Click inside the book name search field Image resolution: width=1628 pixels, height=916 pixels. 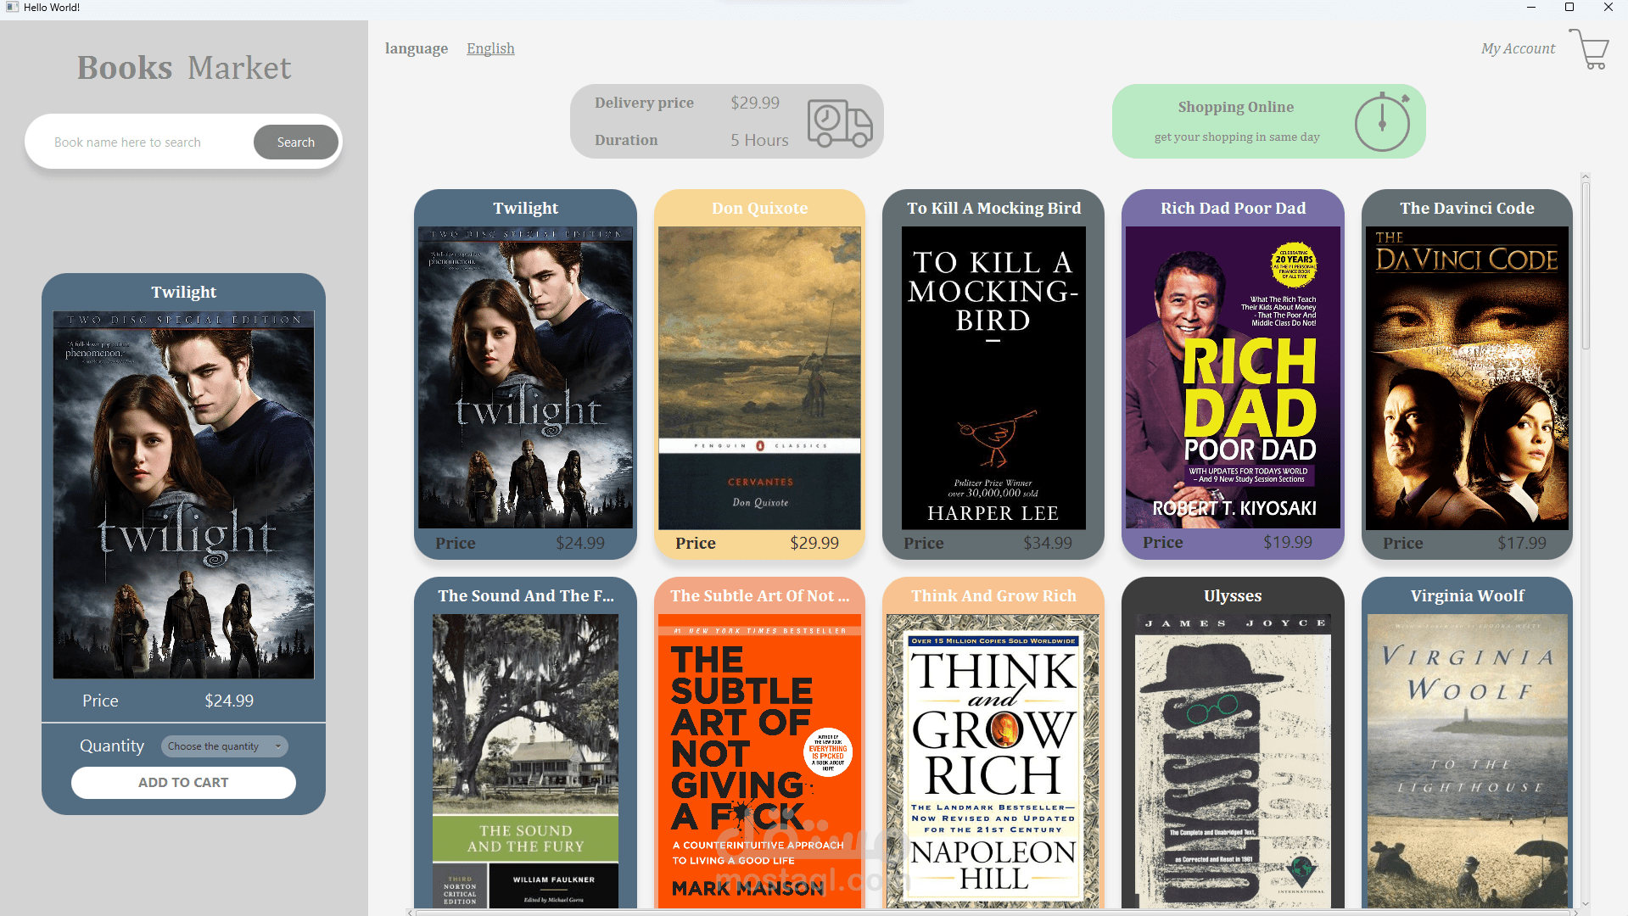(140, 142)
